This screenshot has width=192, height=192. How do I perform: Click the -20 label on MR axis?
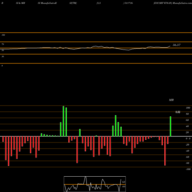tap(187, 145)
